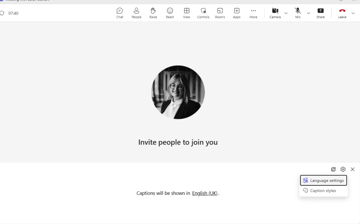Expand the Mic options arrow
Image resolution: width=360 pixels, height=224 pixels.
coord(308,13)
